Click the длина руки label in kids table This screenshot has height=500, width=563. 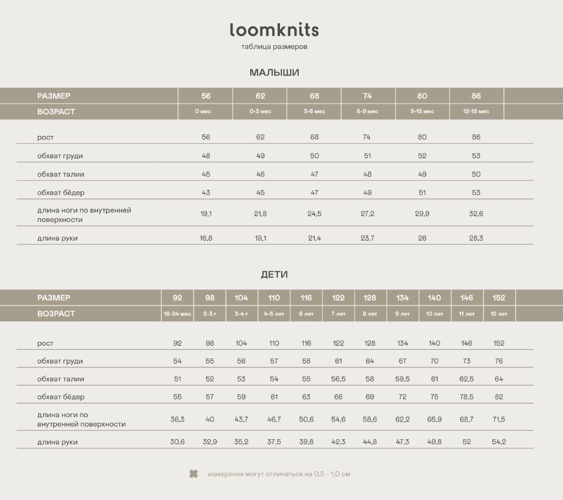tap(57, 442)
